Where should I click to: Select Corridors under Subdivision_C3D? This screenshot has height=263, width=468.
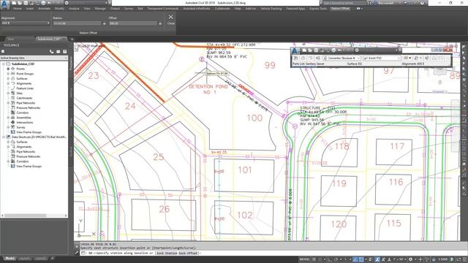23,113
